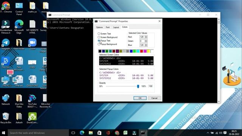Select the Telegram desktop icon
Image resolution: width=242 pixels, height=136 pixels.
pos(6,44)
